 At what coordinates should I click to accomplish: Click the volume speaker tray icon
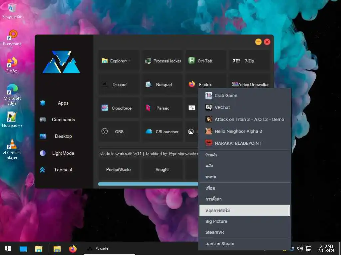point(300,248)
